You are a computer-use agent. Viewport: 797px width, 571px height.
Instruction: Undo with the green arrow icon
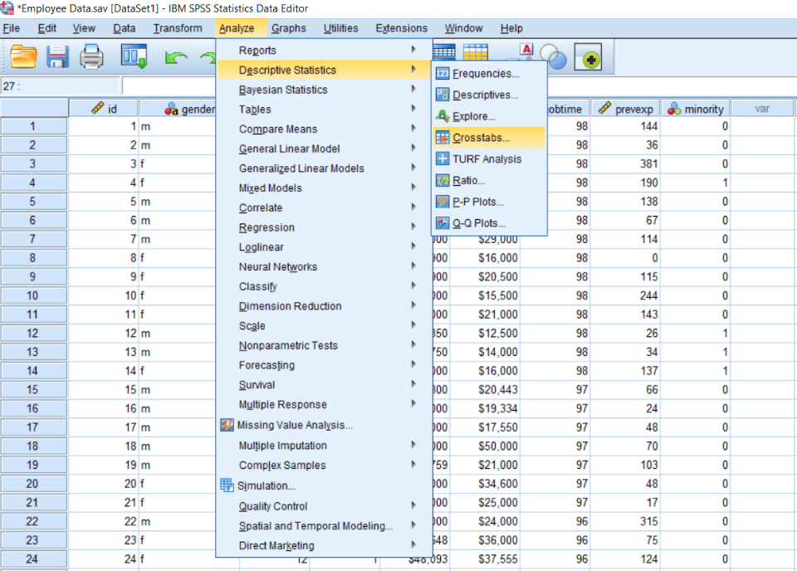pyautogui.click(x=176, y=57)
